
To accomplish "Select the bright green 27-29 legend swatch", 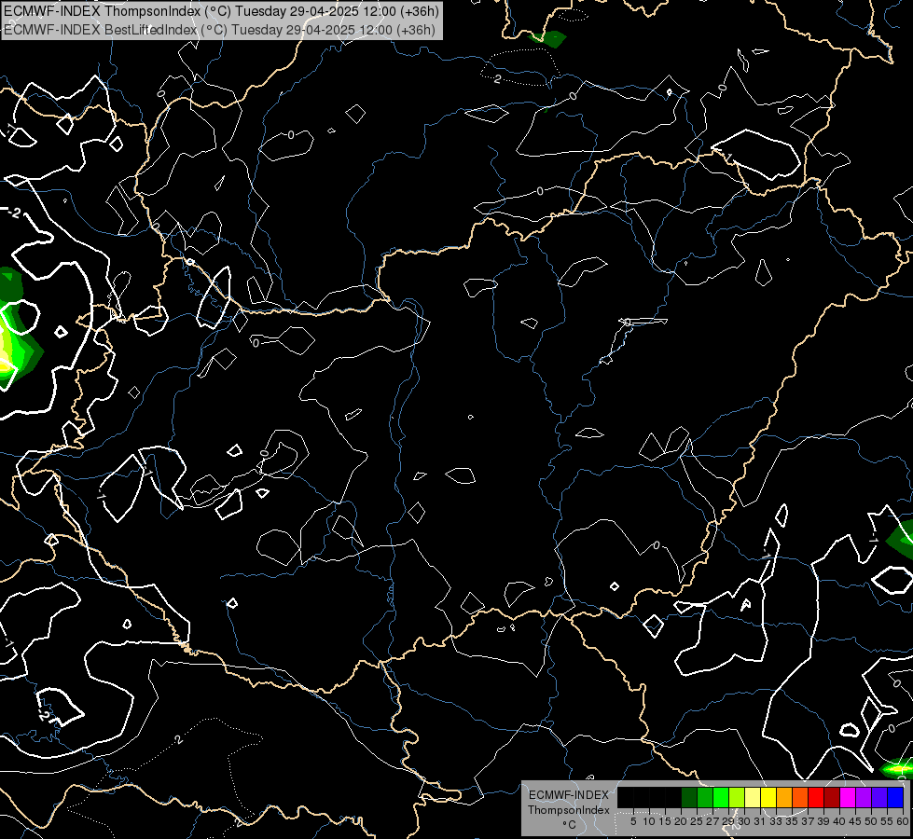I will 721,797.
